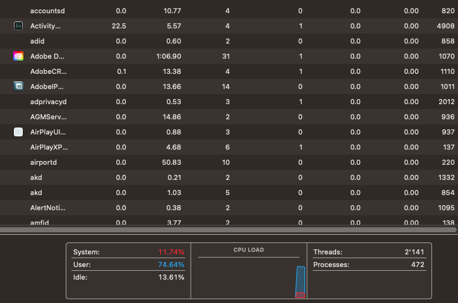Click the Idle CPU percentage 13.61%
Screen dimensions: 458x303
pos(171,277)
